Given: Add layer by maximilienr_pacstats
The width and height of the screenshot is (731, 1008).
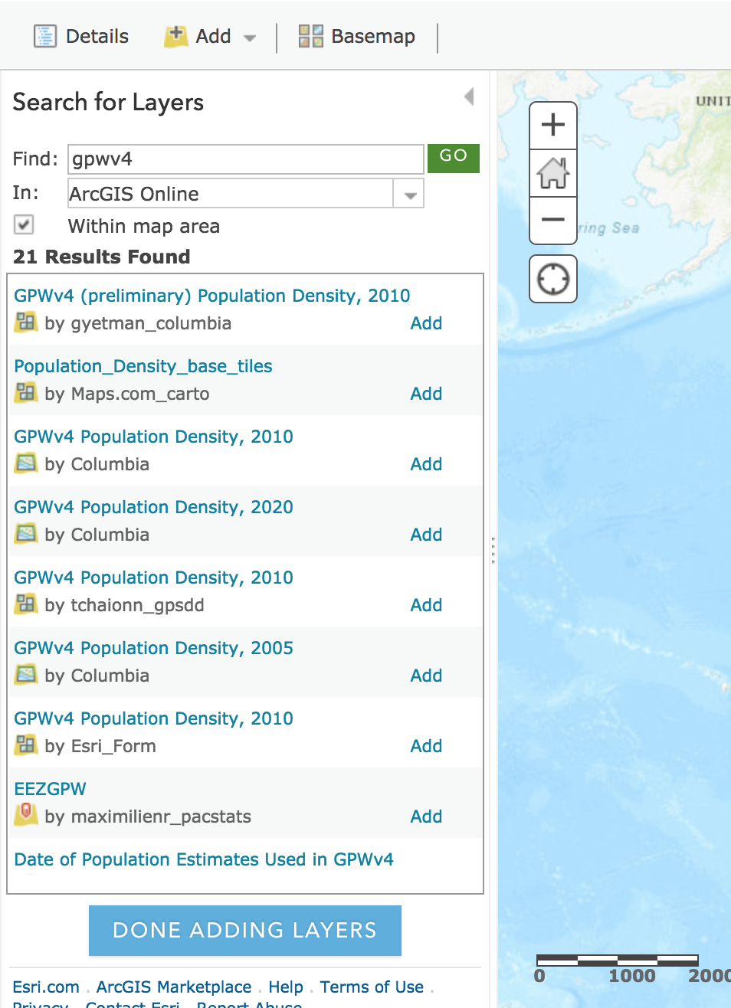Looking at the screenshot, I should (x=426, y=817).
